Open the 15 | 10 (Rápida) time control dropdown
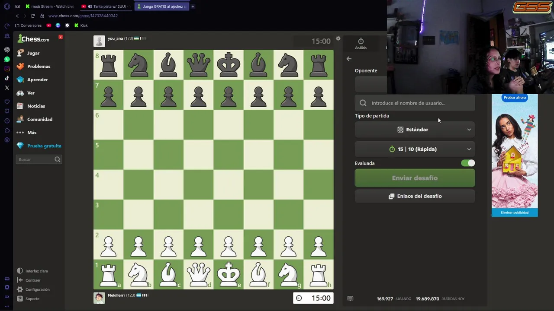This screenshot has height=311, width=554. pyautogui.click(x=415, y=149)
